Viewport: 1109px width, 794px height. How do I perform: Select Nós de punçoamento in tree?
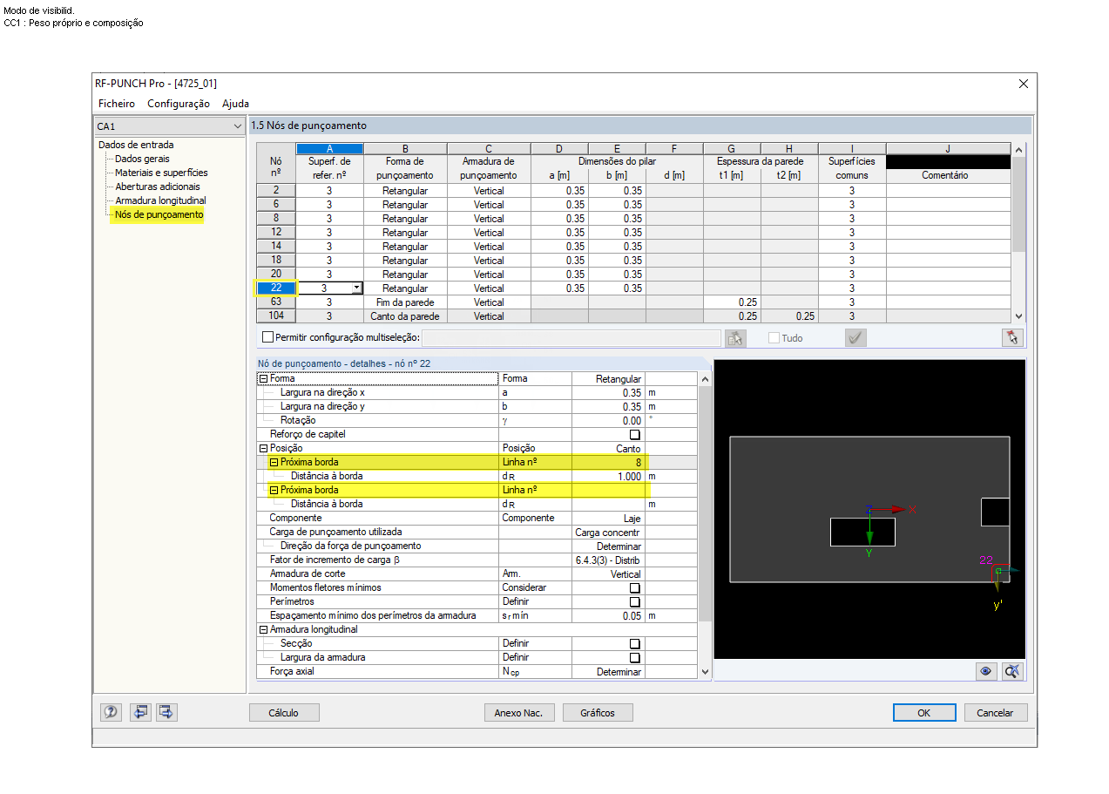pos(159,214)
